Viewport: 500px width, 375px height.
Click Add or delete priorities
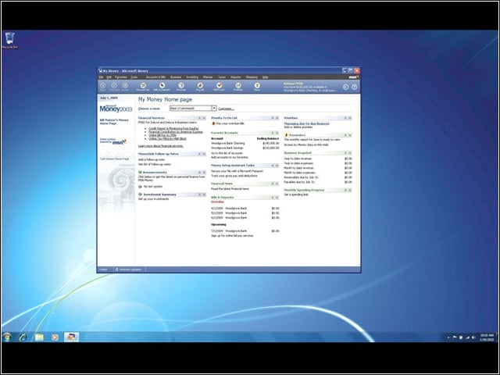coord(298,127)
